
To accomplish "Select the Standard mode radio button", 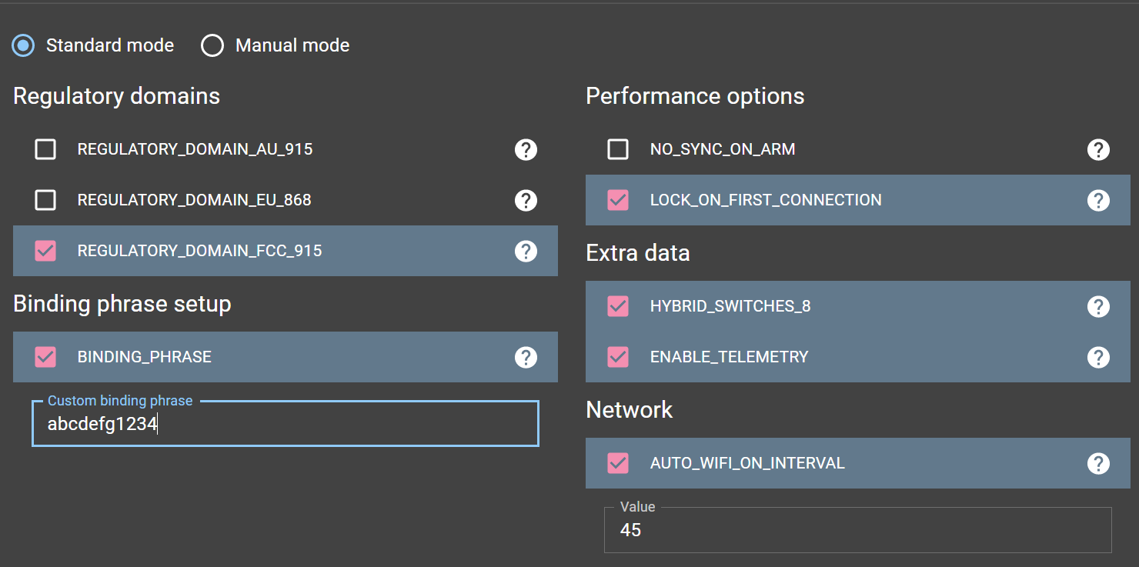I will point(23,45).
